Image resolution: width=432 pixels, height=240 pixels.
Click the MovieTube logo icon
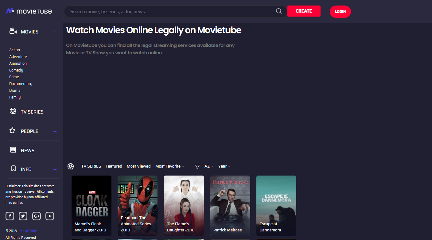(x=10, y=11)
